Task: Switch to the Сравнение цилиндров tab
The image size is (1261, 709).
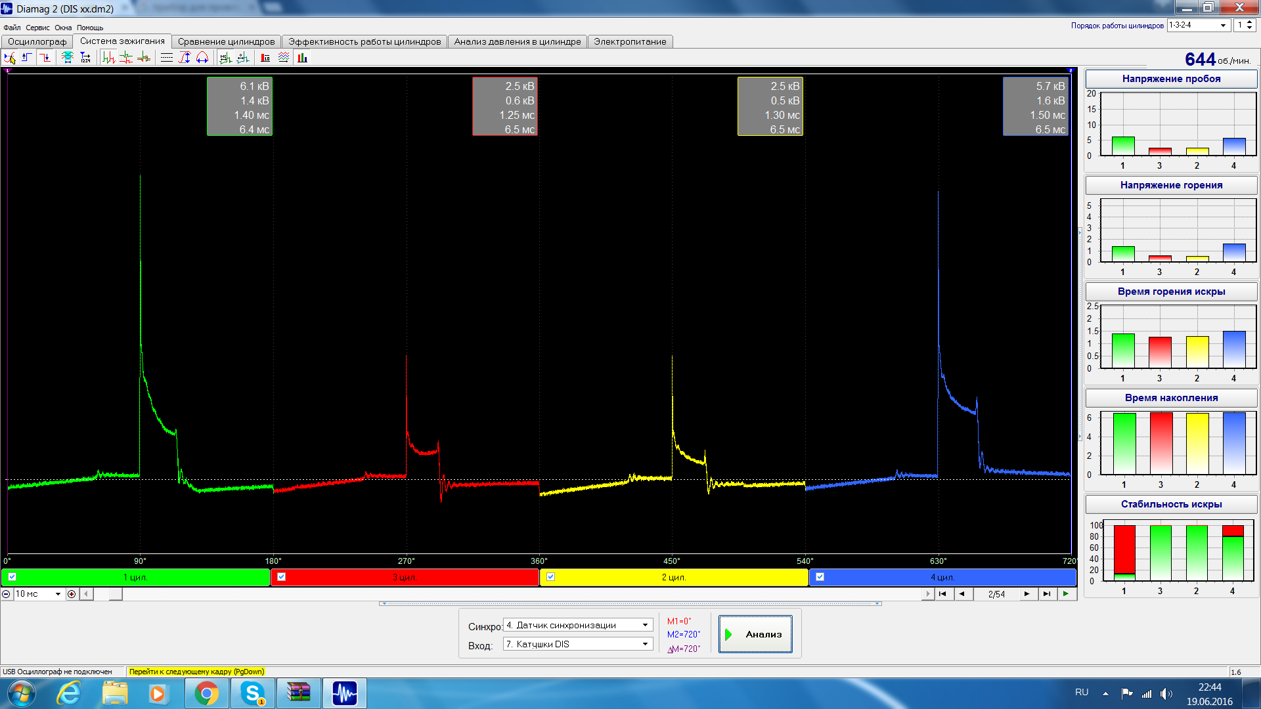Action: [x=226, y=41]
